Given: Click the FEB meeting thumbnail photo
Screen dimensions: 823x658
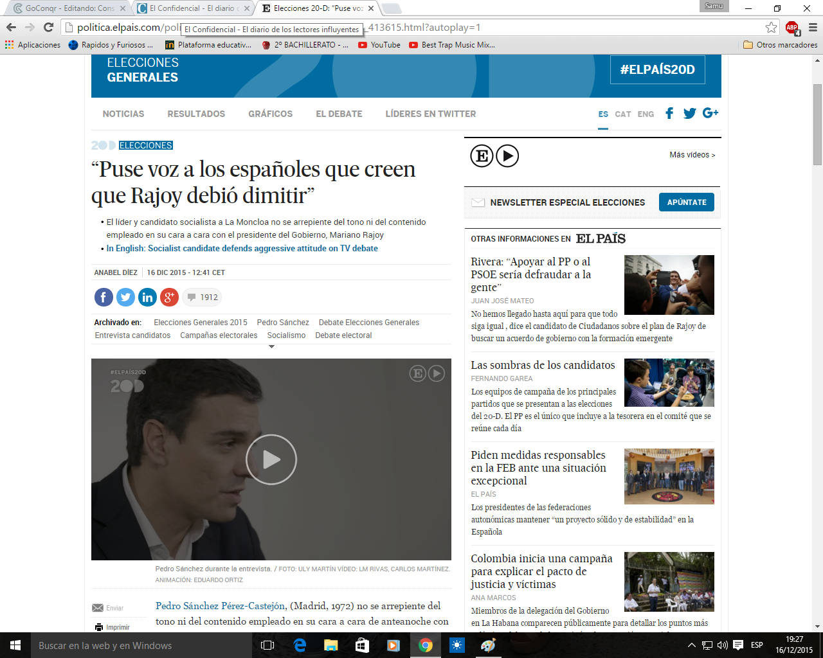Looking at the screenshot, I should pos(669,476).
